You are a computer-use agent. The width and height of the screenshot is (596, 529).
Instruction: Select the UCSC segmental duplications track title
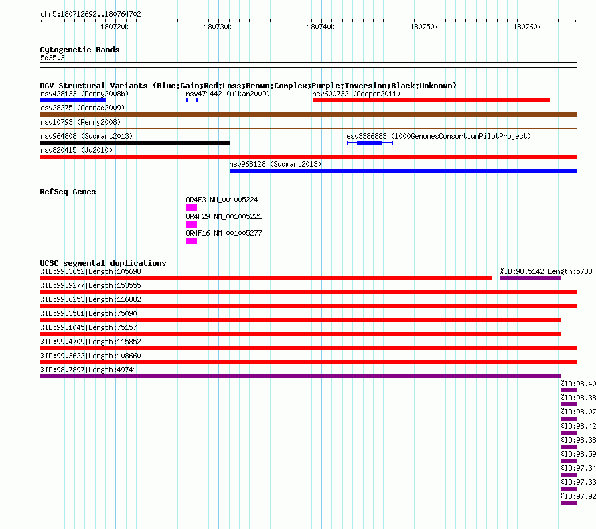coord(103,263)
